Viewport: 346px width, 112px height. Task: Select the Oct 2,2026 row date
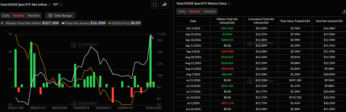pos(193,28)
